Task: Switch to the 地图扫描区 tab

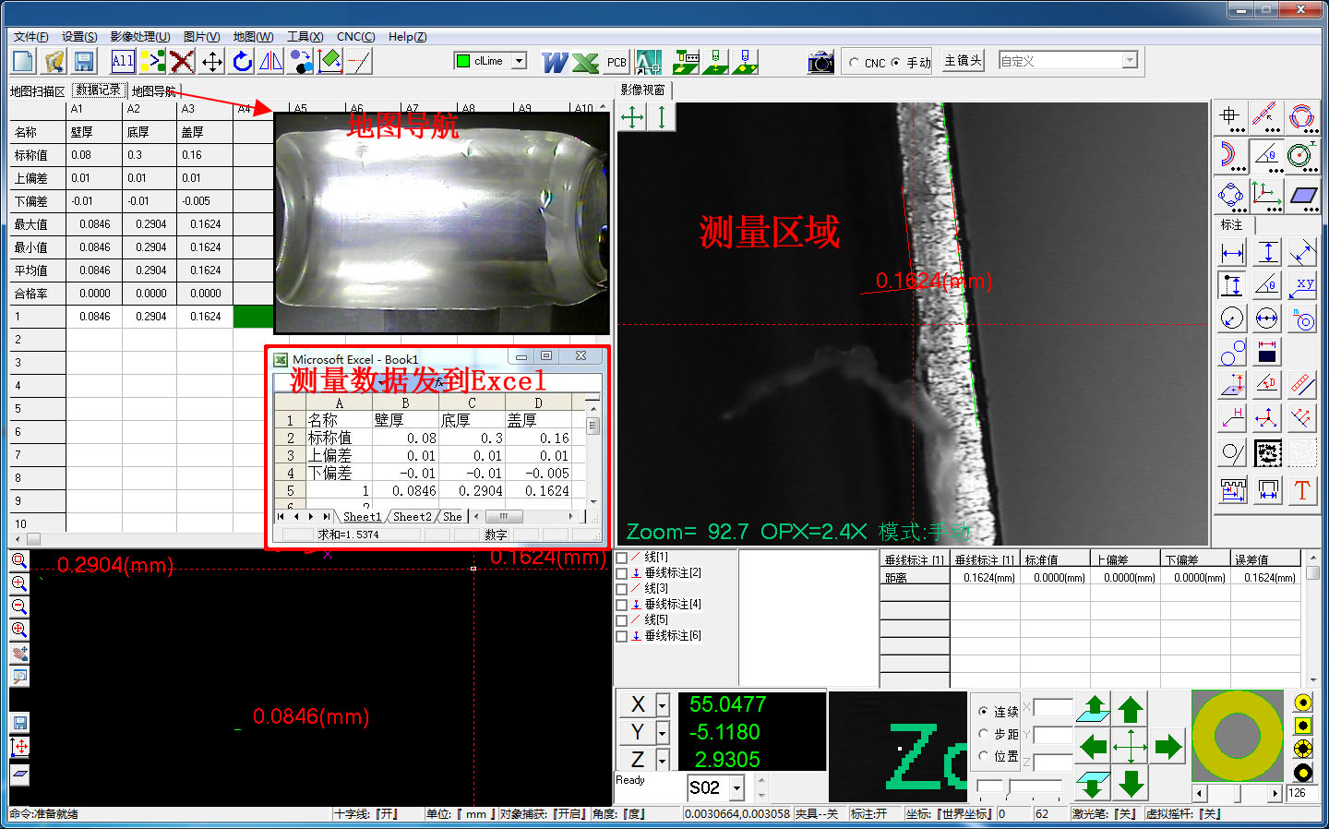Action: pos(37,91)
